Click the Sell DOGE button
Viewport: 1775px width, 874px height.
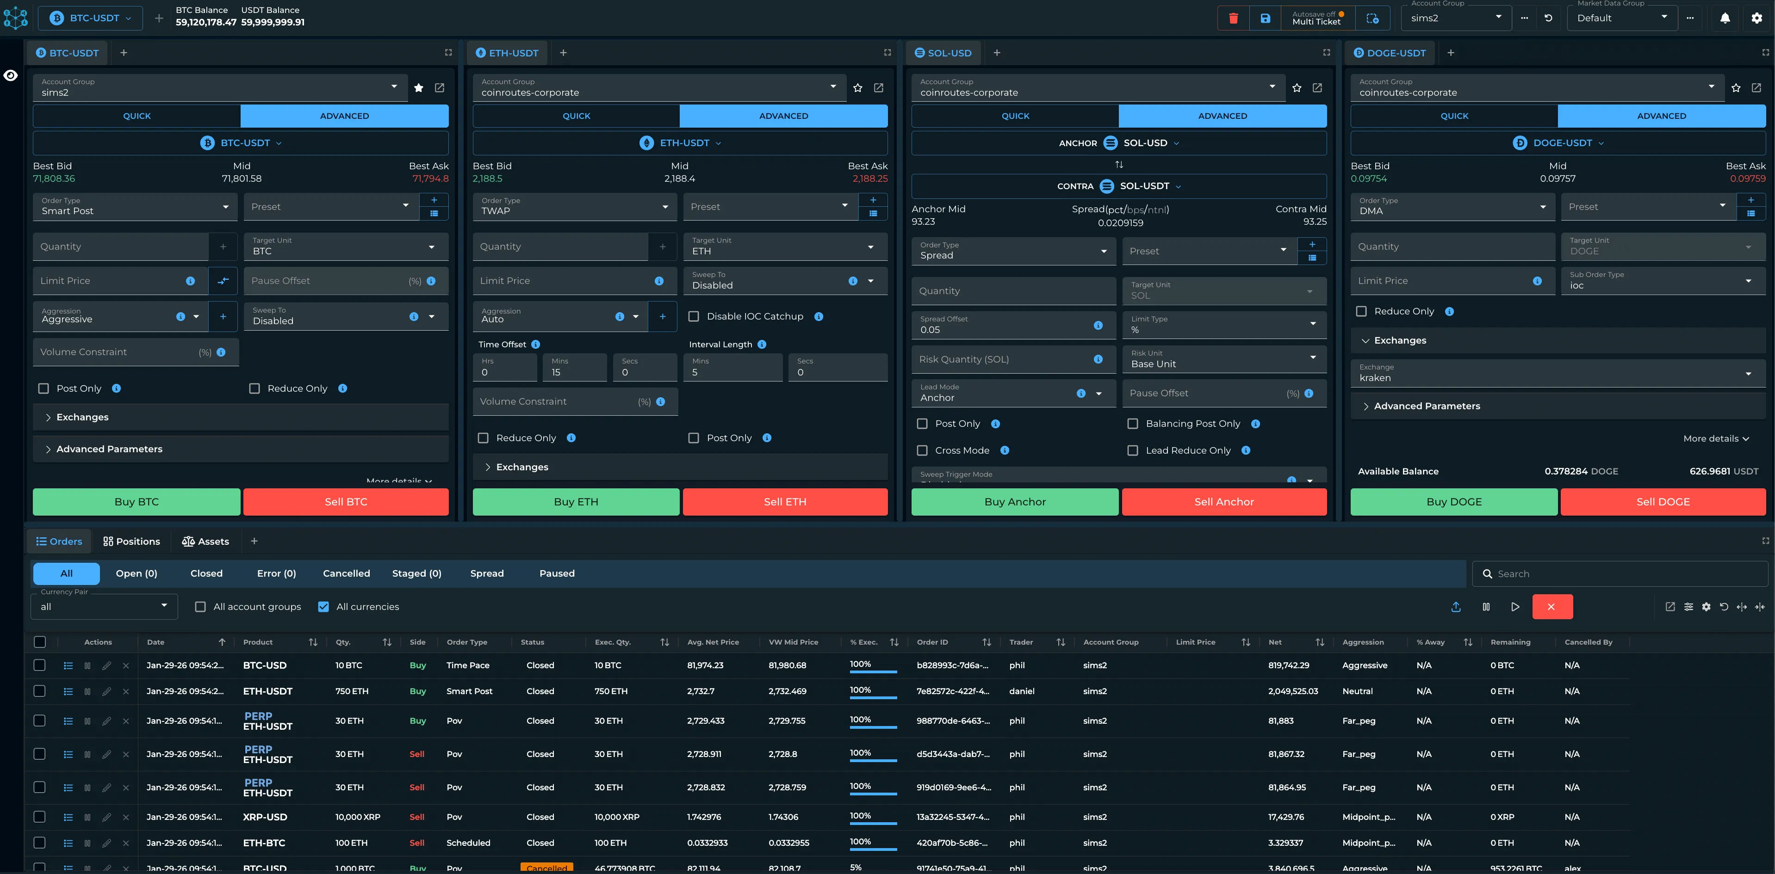click(1663, 502)
